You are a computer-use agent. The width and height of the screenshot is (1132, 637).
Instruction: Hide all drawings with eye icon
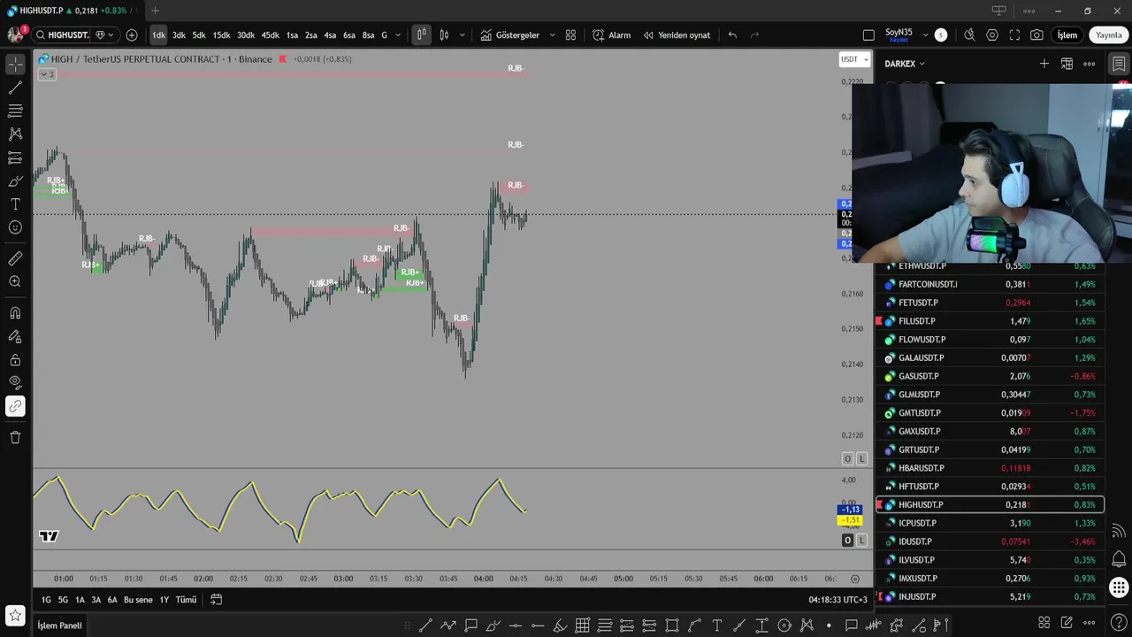tap(15, 382)
